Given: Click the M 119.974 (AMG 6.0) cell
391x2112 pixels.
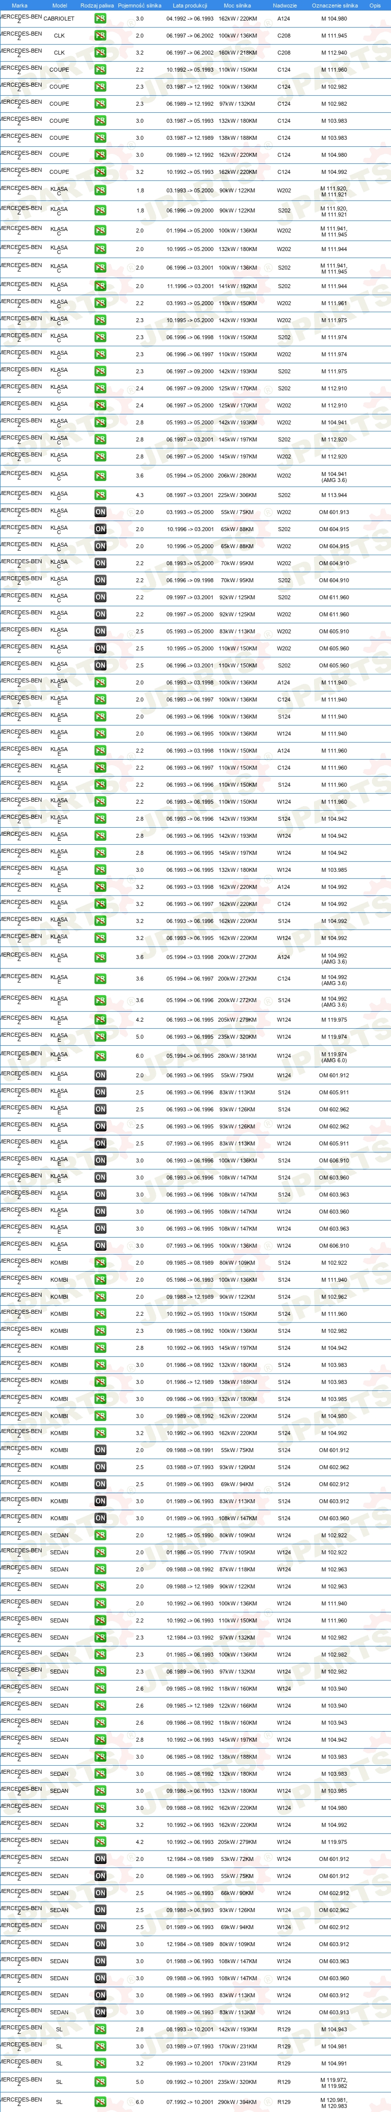Looking at the screenshot, I should click(x=333, y=1057).
